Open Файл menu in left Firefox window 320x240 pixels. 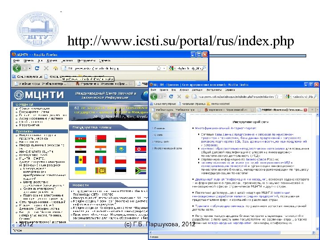pos(16,60)
